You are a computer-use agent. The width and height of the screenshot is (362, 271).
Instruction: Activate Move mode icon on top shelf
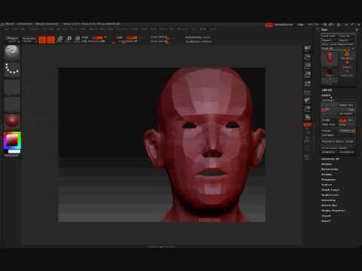point(60,39)
